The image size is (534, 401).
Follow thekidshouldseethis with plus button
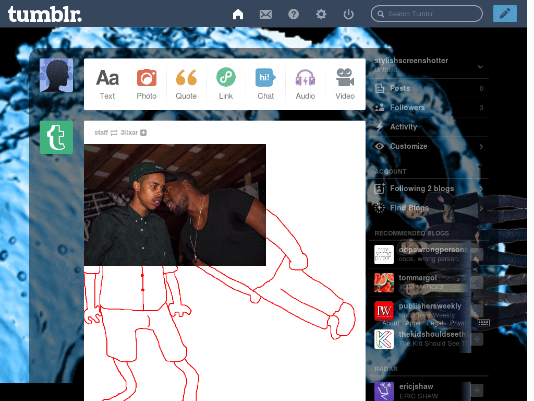[x=477, y=339]
